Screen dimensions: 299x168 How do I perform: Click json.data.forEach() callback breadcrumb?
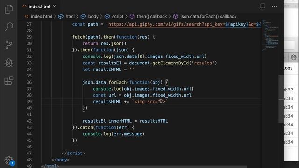coord(208,17)
